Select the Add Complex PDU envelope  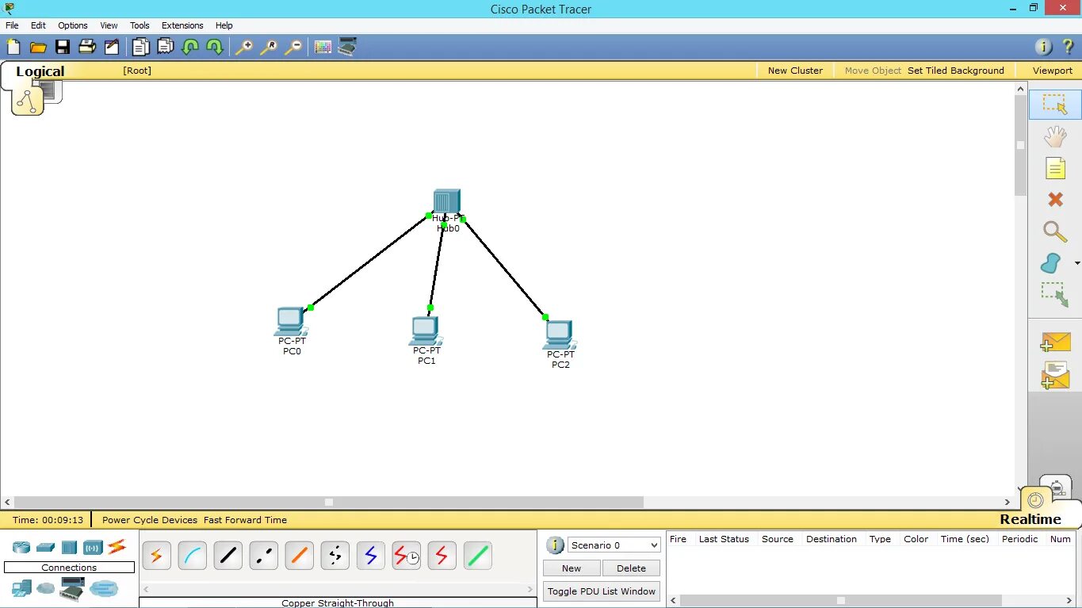pyautogui.click(x=1055, y=376)
